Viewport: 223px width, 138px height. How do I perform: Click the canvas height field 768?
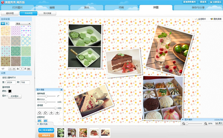[x=25, y=82]
